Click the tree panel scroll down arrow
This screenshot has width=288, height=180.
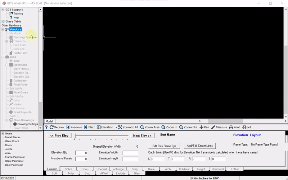coord(40,128)
